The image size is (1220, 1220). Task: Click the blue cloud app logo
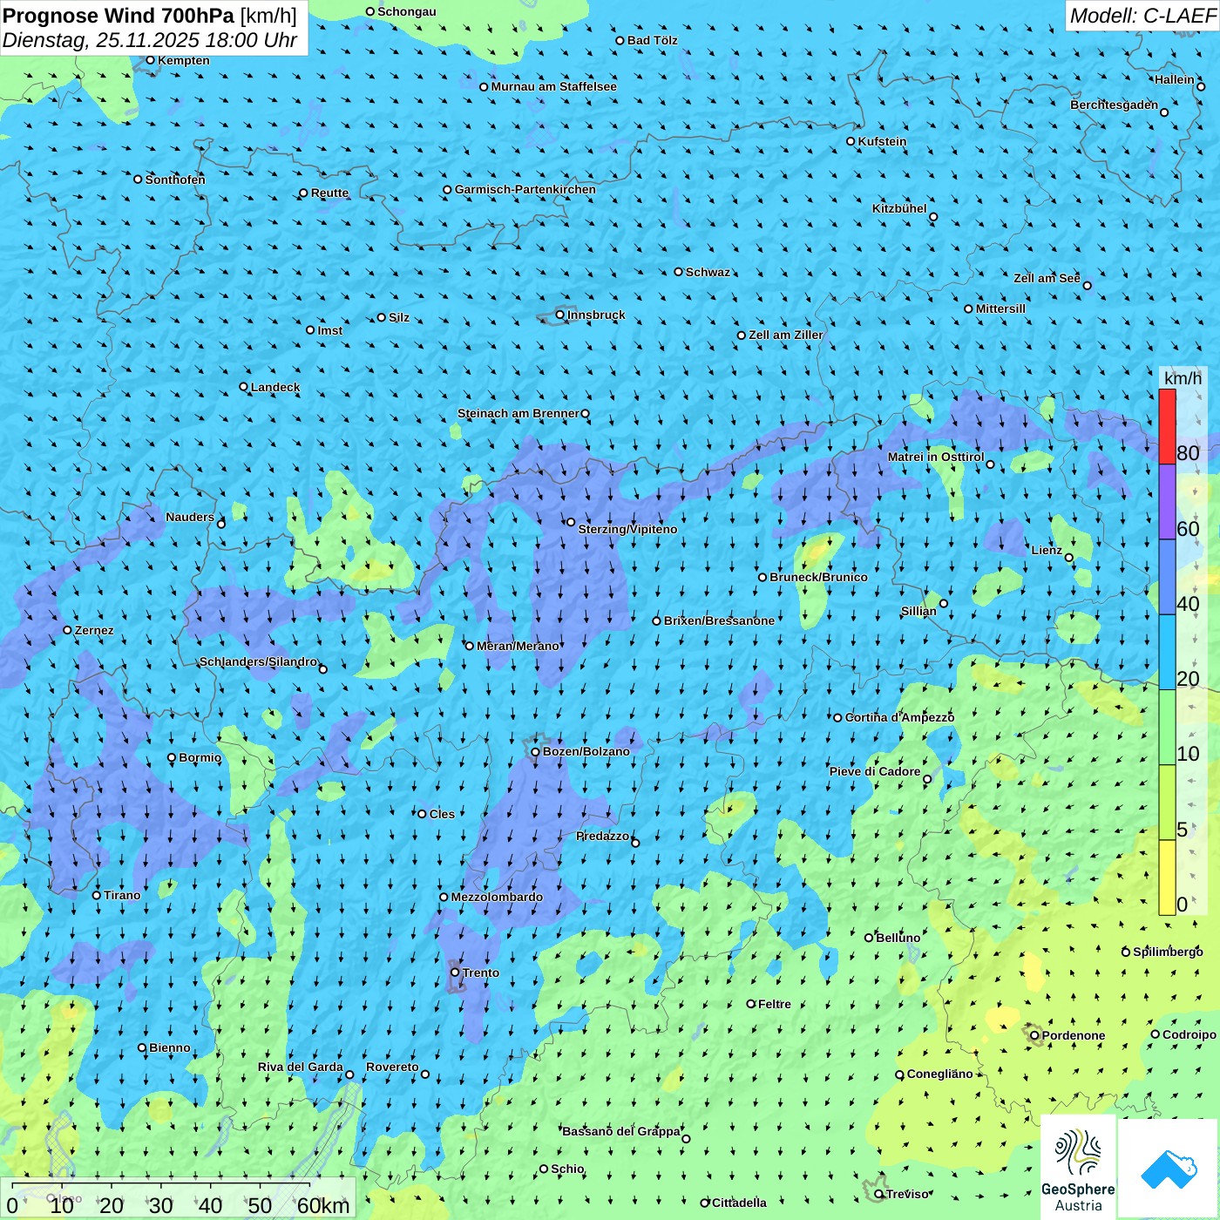click(x=1168, y=1169)
